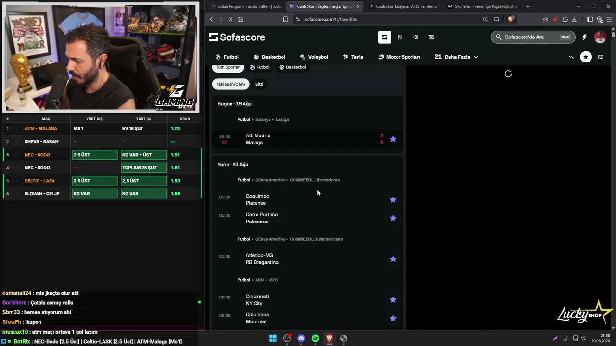Screen dimensions: 616x346
Task: Switch to the iddaa Programı browser tab
Action: [245, 6]
